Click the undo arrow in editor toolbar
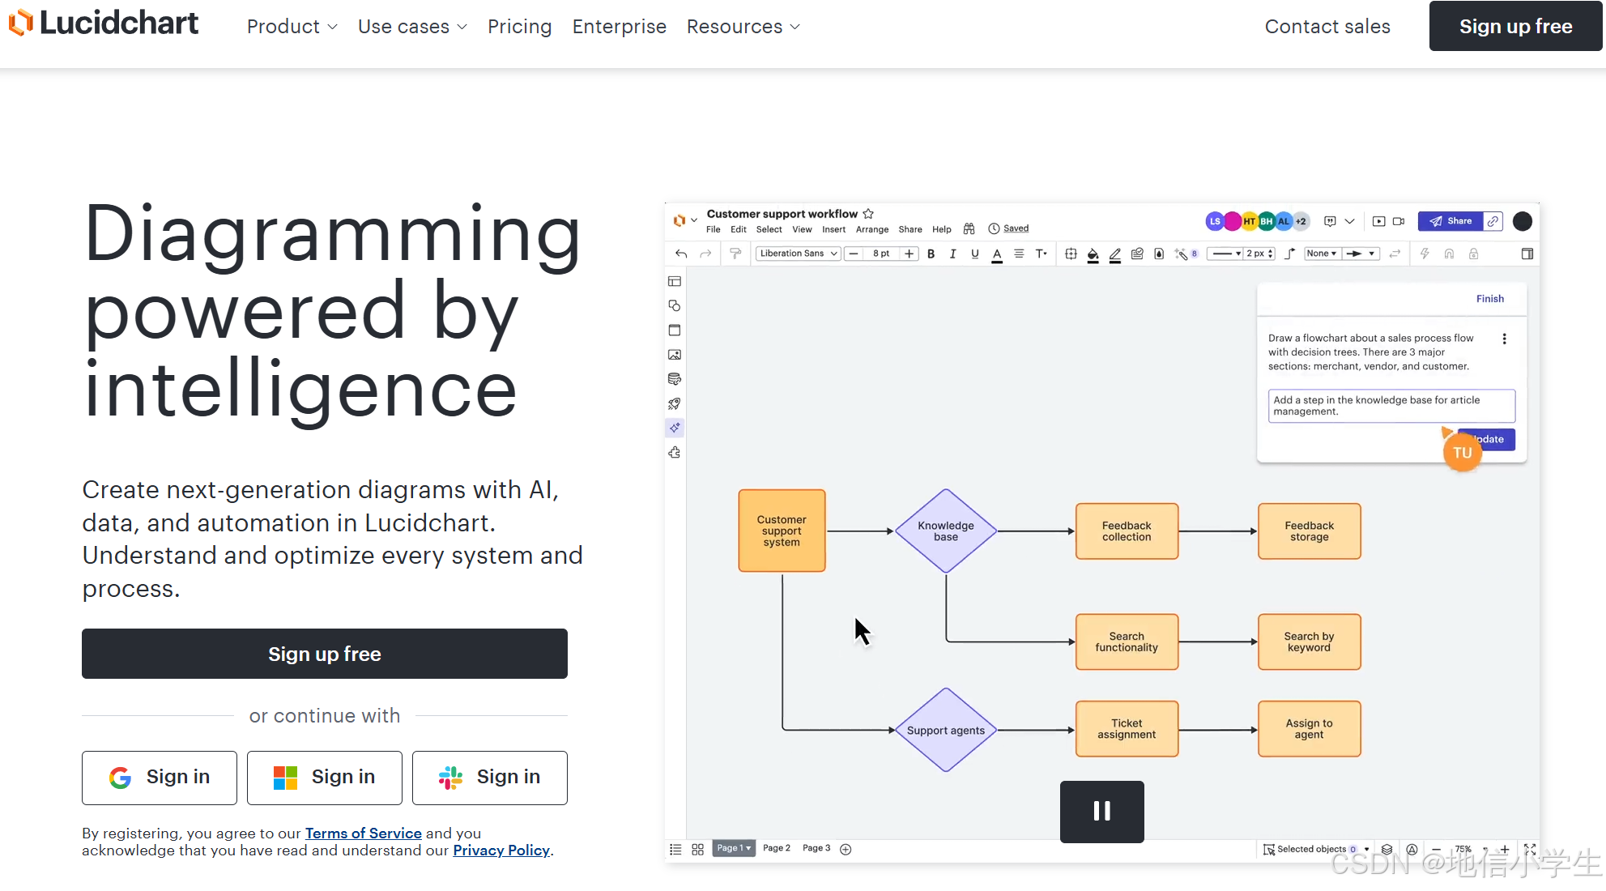The height and width of the screenshot is (891, 1606). coord(681,254)
